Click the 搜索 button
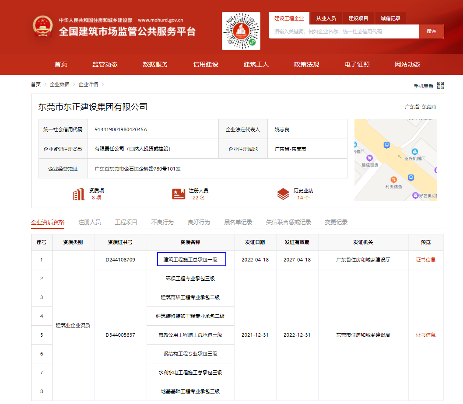463x404 pixels. [x=431, y=31]
